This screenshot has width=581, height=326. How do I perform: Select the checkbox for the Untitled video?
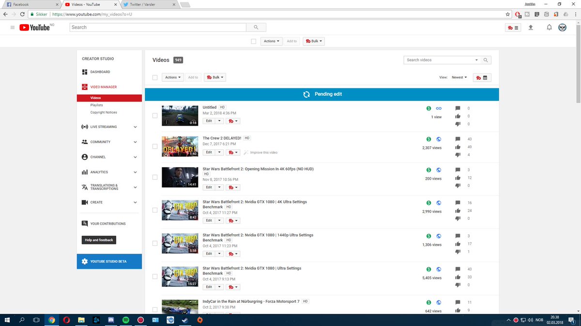click(155, 115)
